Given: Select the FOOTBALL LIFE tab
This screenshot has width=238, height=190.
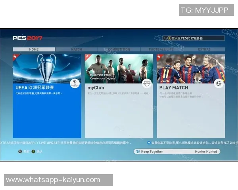Looking at the screenshot, I should 161,49.
